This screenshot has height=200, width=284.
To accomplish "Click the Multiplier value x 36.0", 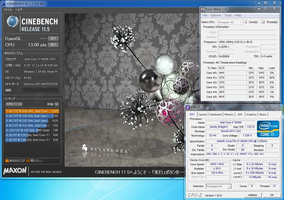I will point(217,168).
